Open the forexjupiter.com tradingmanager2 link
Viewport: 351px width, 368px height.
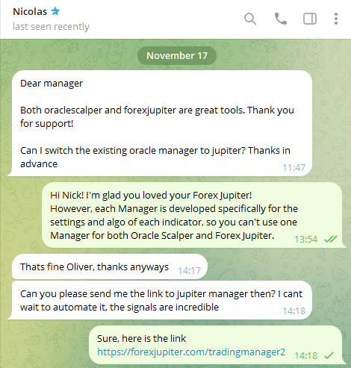click(x=191, y=352)
